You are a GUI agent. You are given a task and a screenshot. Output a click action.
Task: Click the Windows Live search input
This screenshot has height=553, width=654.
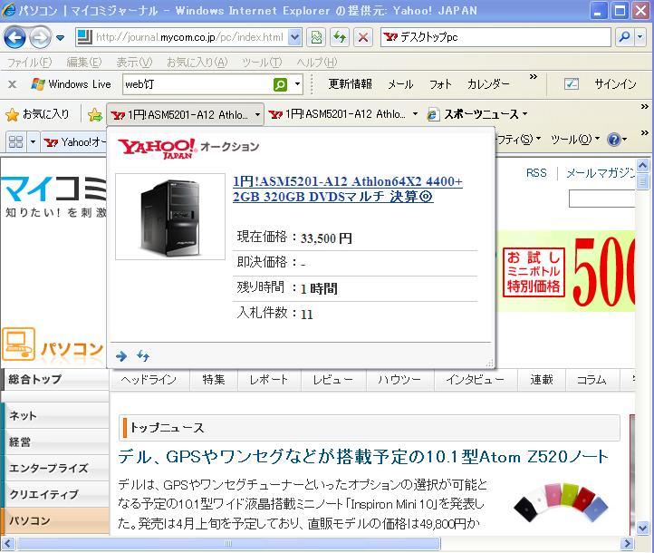[x=197, y=84]
